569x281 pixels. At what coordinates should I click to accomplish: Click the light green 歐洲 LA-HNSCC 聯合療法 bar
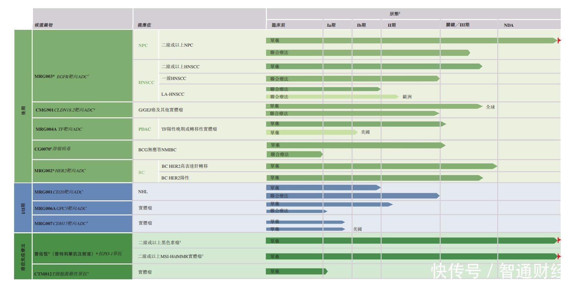coord(332,97)
